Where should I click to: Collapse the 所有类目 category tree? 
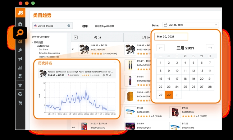coord(32,42)
